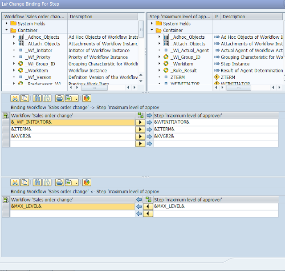Click _Workitem object icon in workflow tree
The image size is (285, 271).
click(21, 70)
